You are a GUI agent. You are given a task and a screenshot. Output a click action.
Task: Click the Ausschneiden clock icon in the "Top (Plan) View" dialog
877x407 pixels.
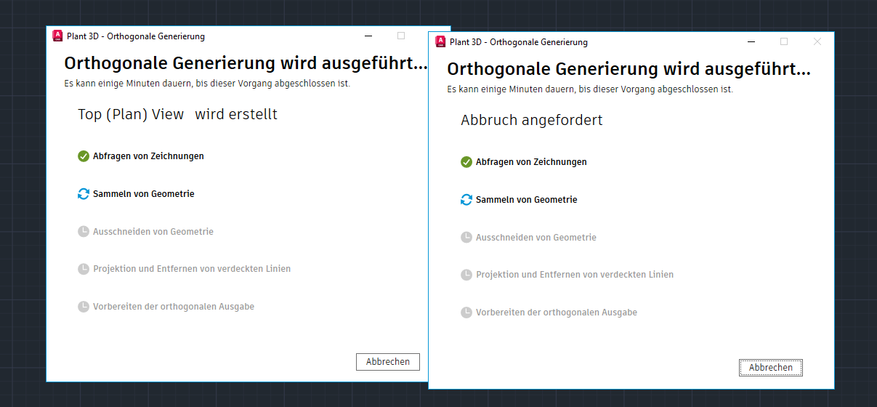point(84,232)
